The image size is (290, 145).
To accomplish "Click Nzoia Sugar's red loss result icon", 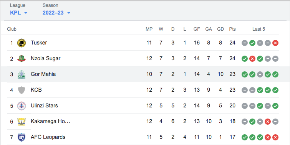I will [x=252, y=59].
